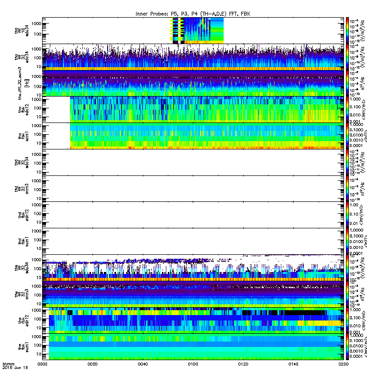Select the 'tha fbk scm1' panel label
Image resolution: width=367 pixels, height=392 pixels.
pyautogui.click(x=23, y=136)
